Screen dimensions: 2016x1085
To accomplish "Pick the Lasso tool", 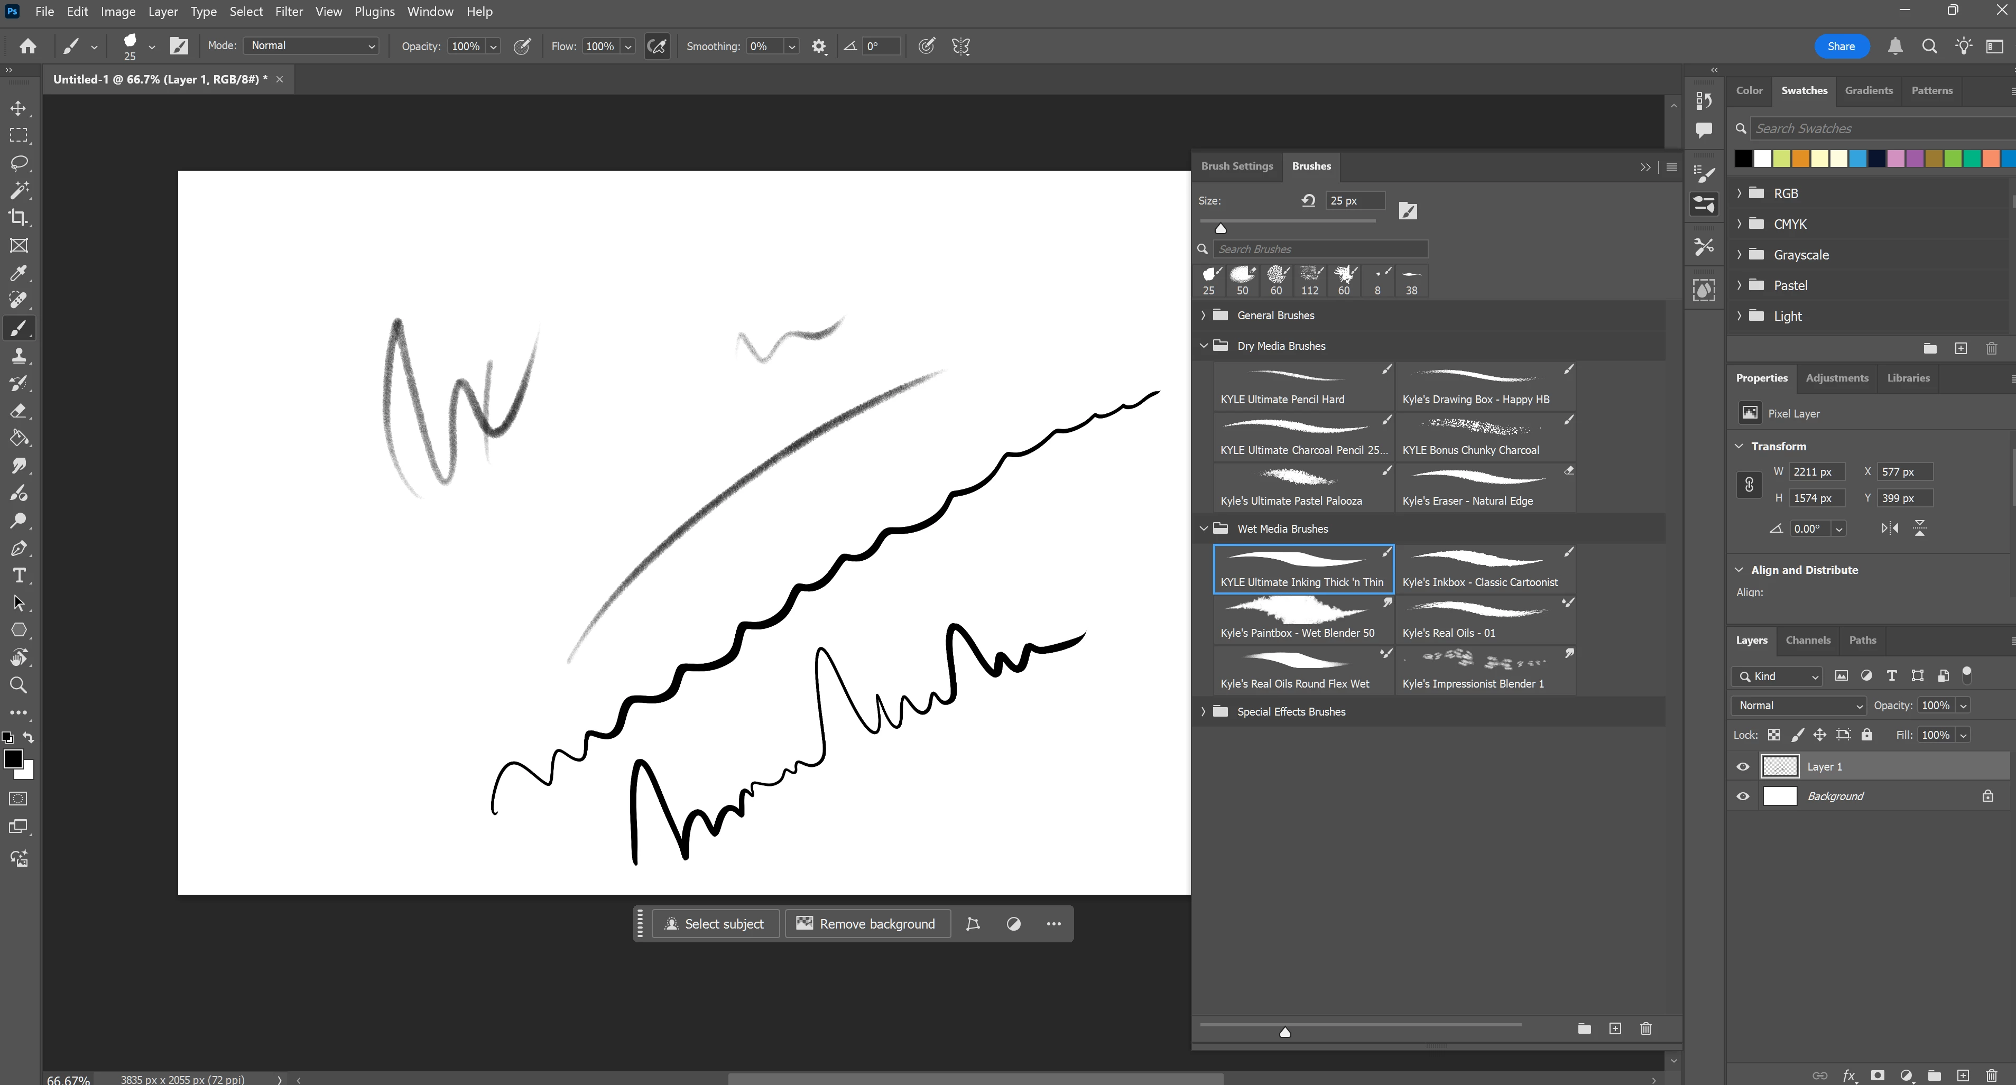I will pyautogui.click(x=19, y=163).
